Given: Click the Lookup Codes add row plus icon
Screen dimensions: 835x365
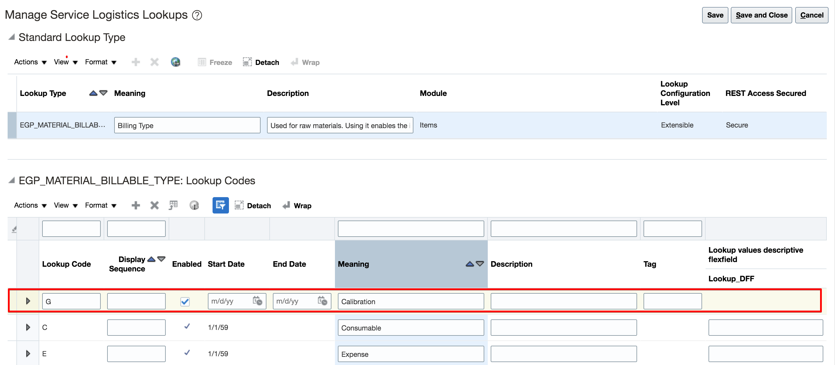Looking at the screenshot, I should [x=136, y=205].
